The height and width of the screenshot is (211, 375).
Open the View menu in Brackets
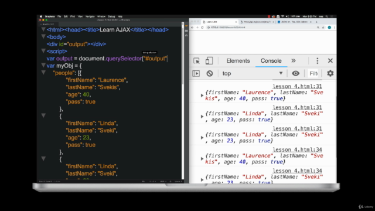80,16
